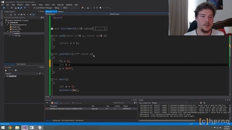Expand the External Dependencies node

[8, 25]
